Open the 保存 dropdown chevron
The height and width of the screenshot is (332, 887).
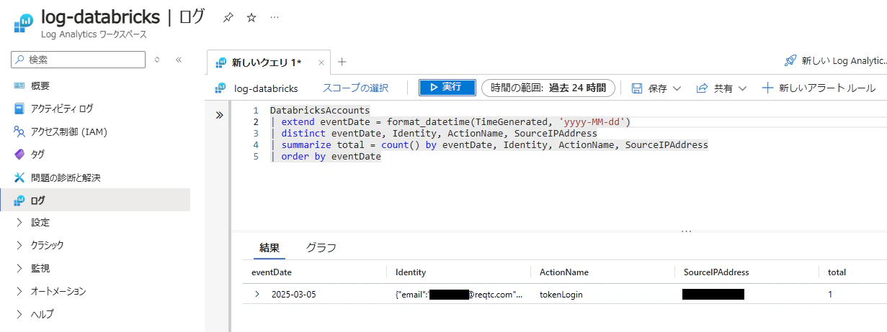coord(677,88)
